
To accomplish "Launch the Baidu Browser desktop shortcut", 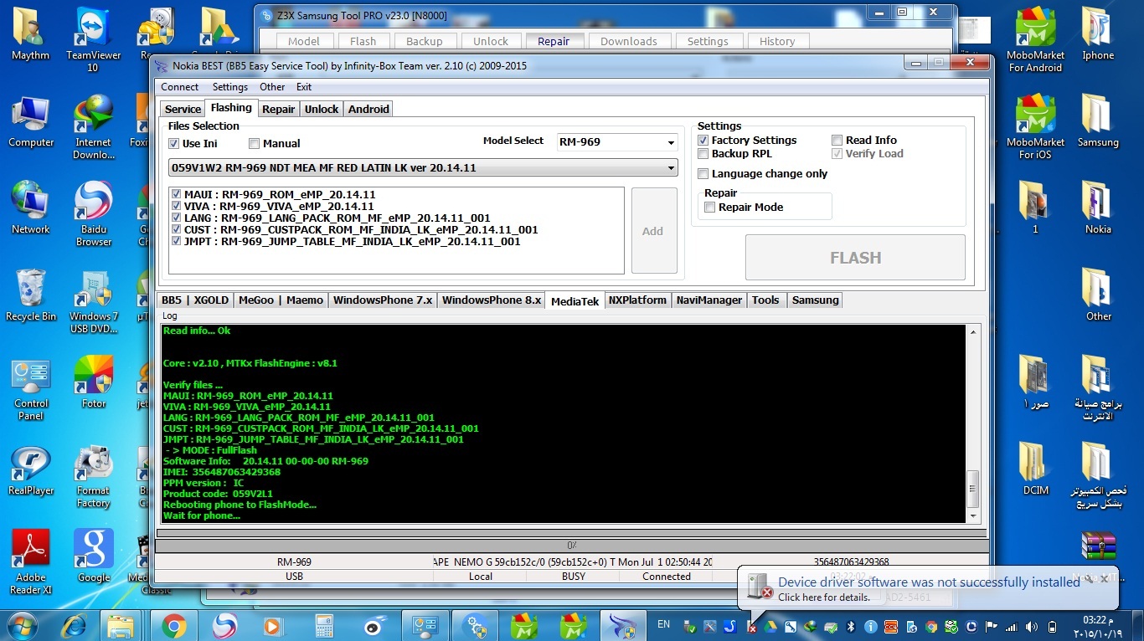I will pyautogui.click(x=94, y=214).
